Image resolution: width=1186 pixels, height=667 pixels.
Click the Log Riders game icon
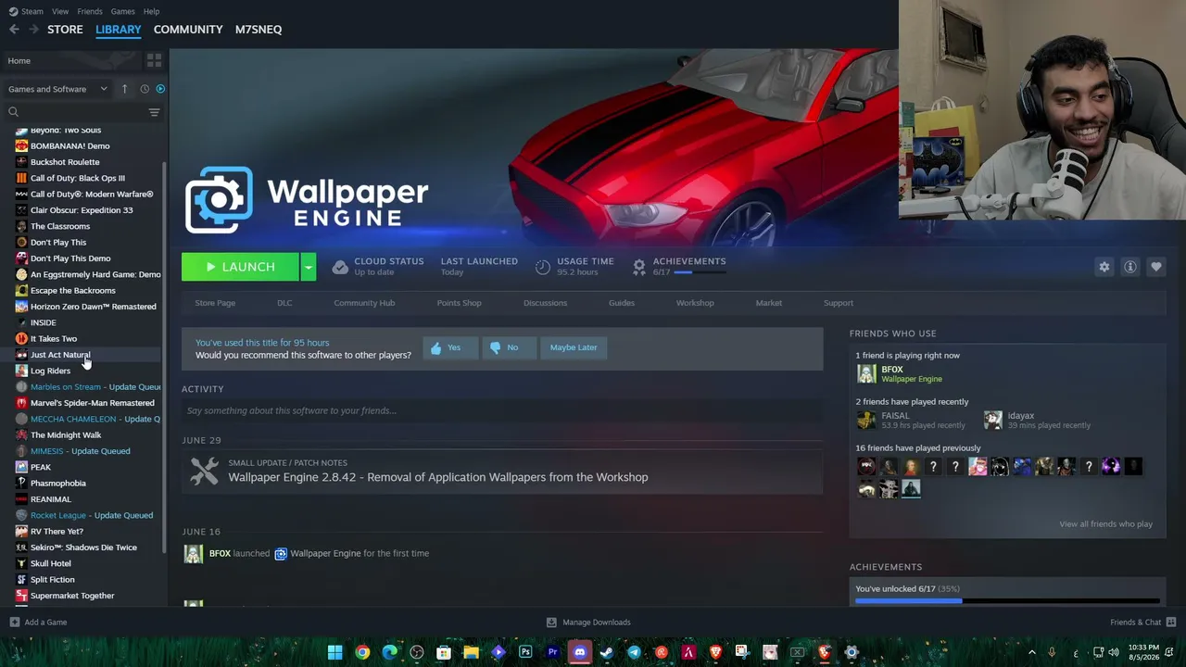click(21, 371)
